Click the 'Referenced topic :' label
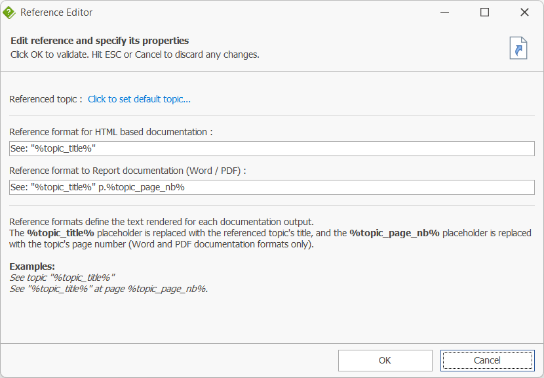This screenshot has width=544, height=378. [x=46, y=99]
